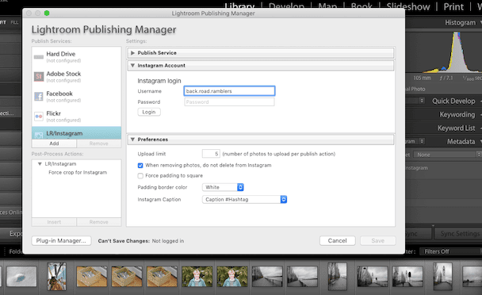Image resolution: width=482 pixels, height=295 pixels.
Task: Select the Hard Drive publish service icon
Action: [39, 57]
